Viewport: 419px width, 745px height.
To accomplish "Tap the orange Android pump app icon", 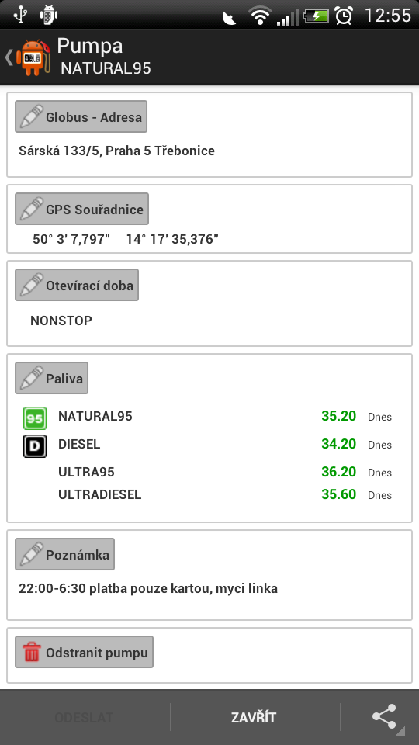I will [x=33, y=57].
